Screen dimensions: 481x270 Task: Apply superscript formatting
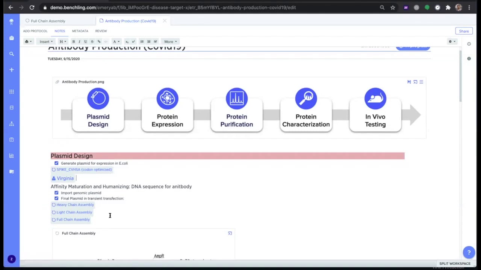tap(133, 42)
